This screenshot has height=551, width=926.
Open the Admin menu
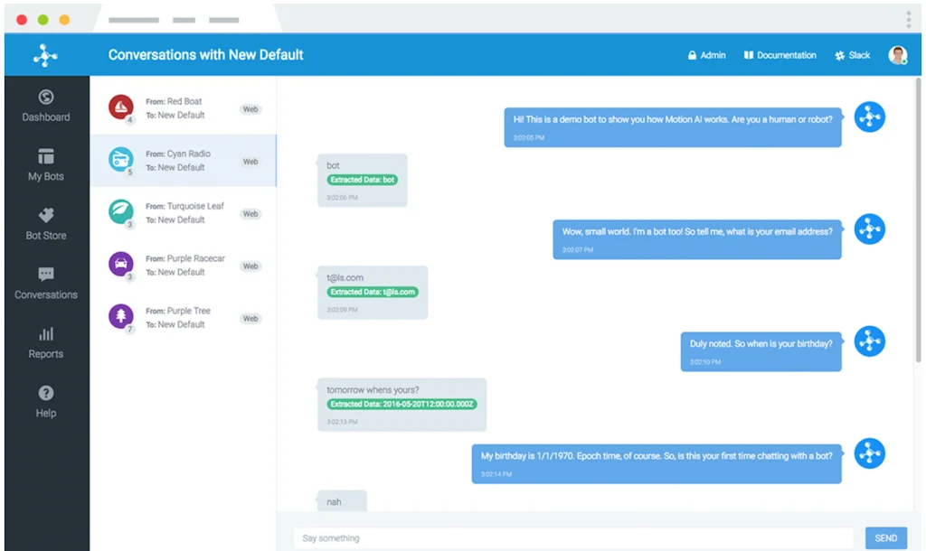click(x=706, y=55)
